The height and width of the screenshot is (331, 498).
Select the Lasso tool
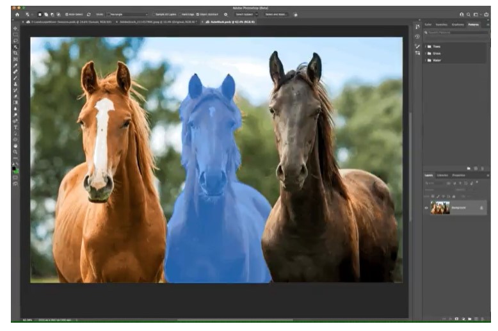(15, 41)
